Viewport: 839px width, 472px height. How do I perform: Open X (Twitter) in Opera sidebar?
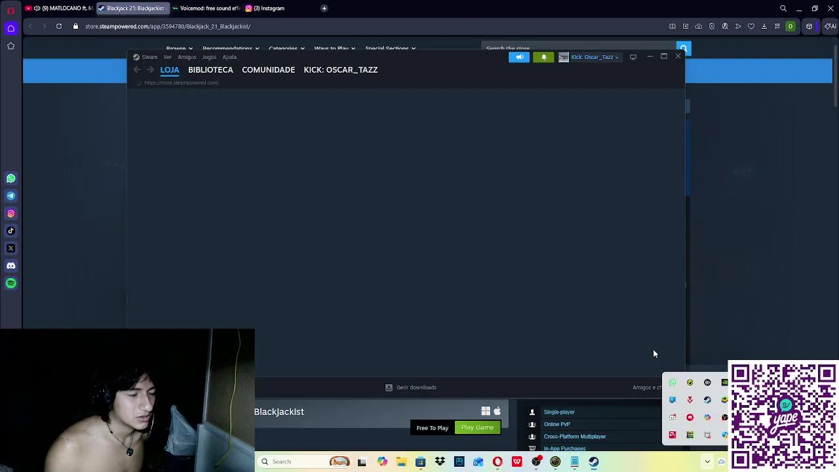10,248
